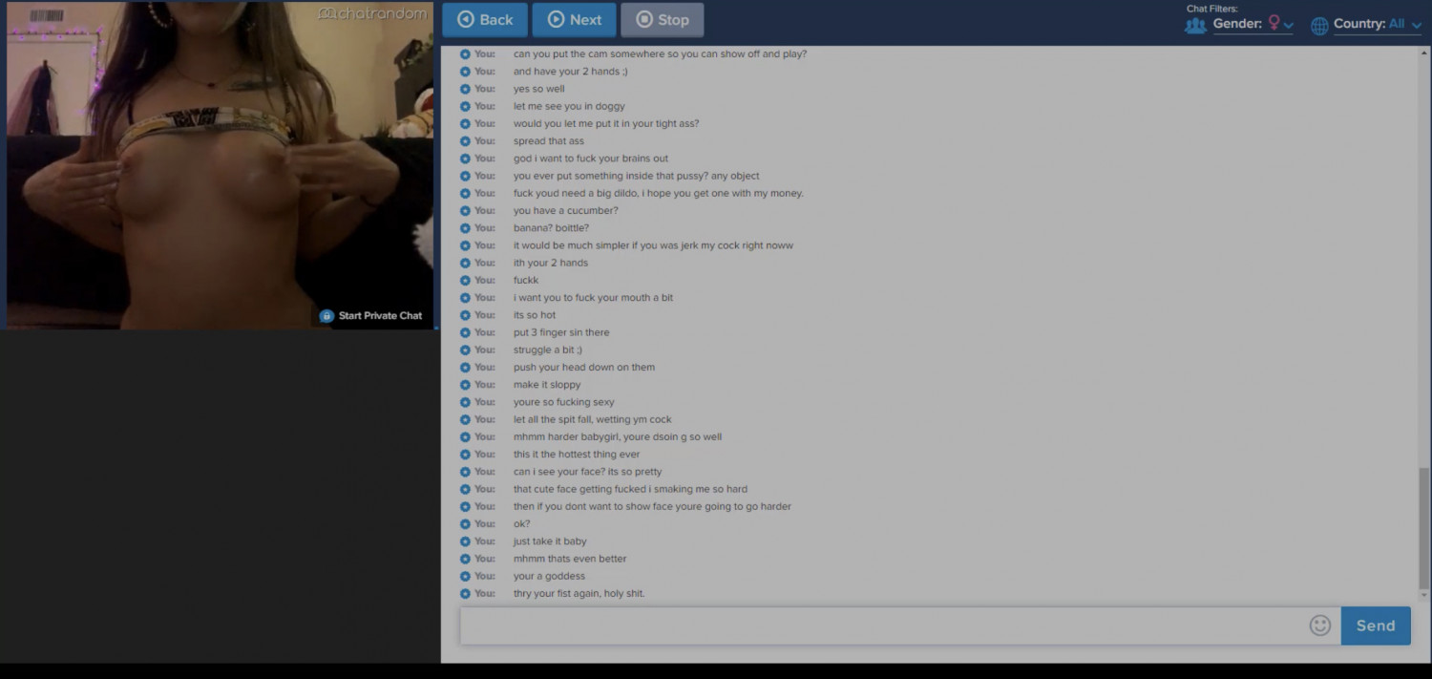1432x679 pixels.
Task: Skip to the Next chat partner
Action: pyautogui.click(x=575, y=19)
